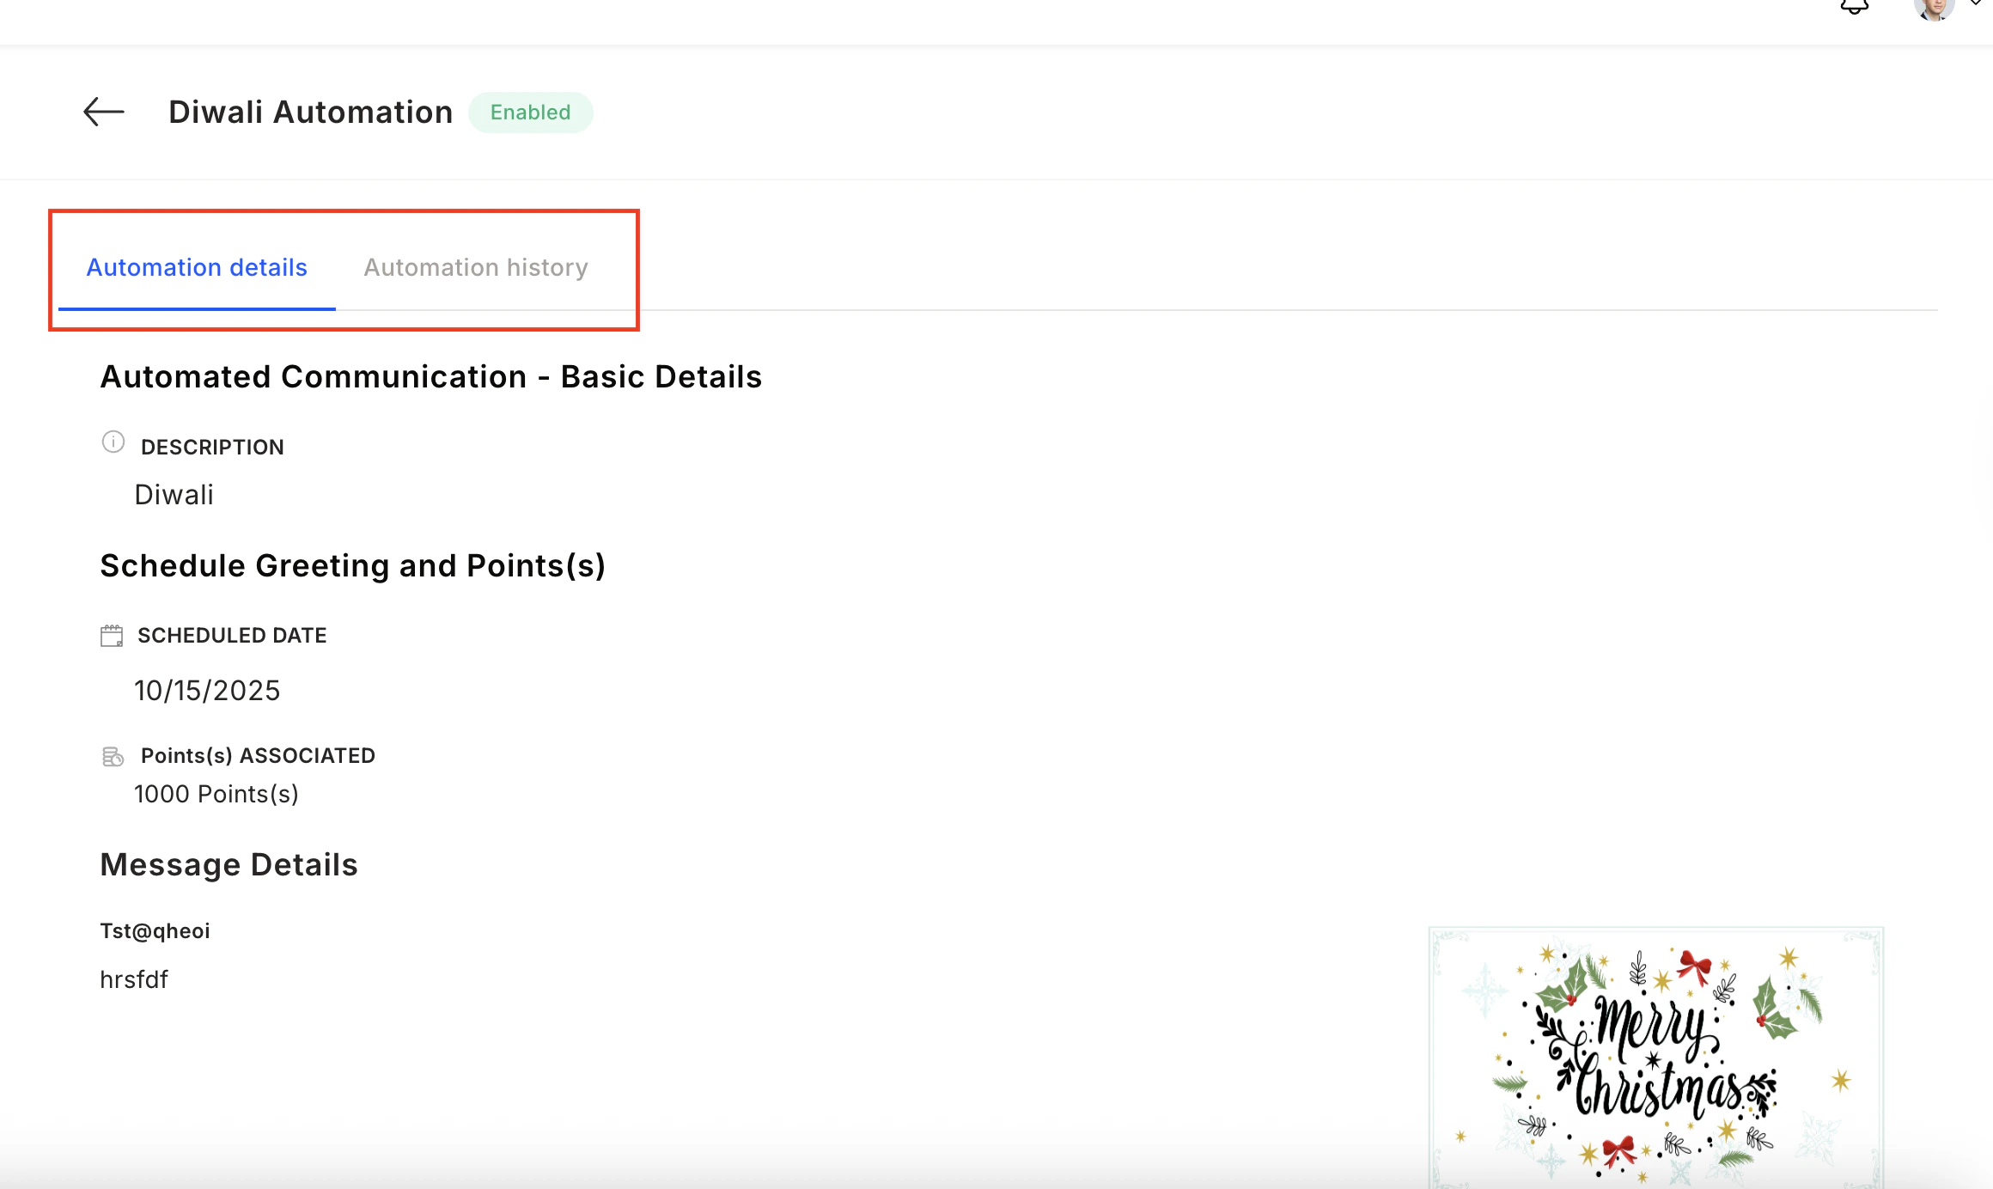The image size is (1993, 1189).
Task: Click the Tst@qheoi message subject
Action: [155, 931]
